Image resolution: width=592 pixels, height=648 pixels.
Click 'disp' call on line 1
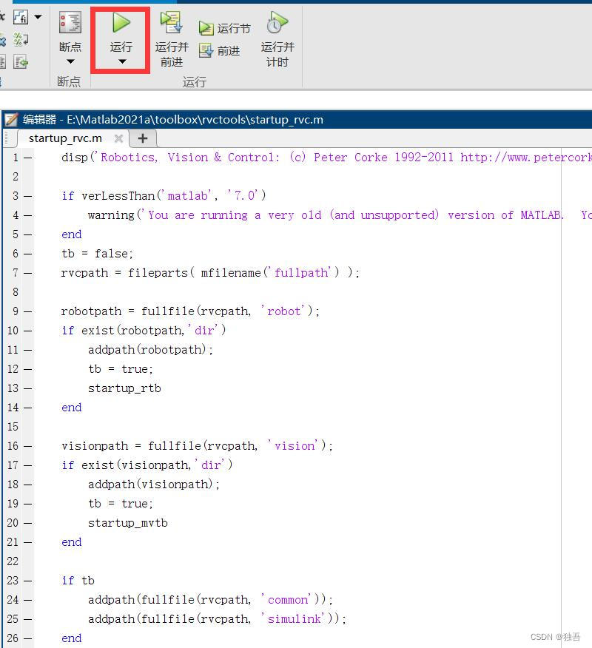tap(75, 158)
